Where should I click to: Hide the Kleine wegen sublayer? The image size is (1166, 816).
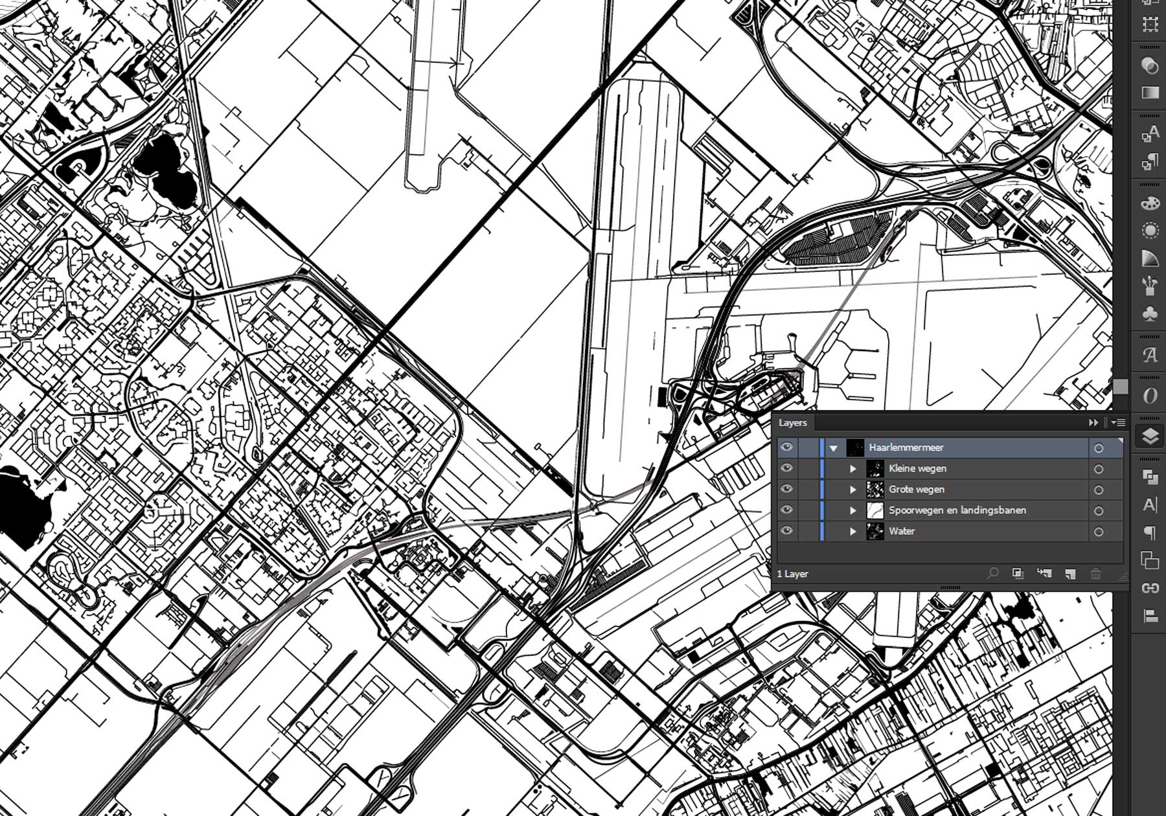(x=786, y=468)
